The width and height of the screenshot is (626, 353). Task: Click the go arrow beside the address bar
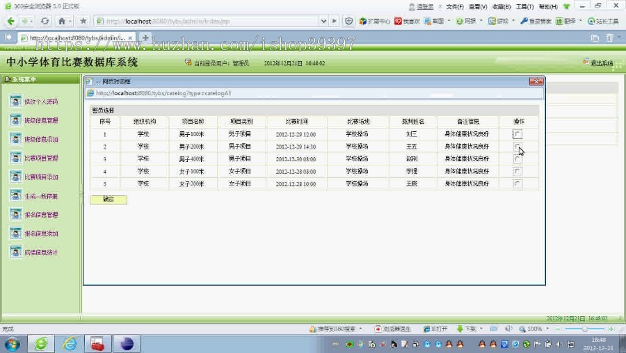335,21
